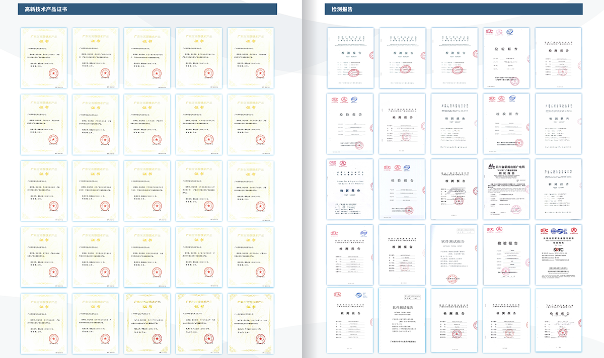The height and width of the screenshot is (358, 604).
Task: View the 软件测试报告 in the bottom row
Action: point(403,320)
